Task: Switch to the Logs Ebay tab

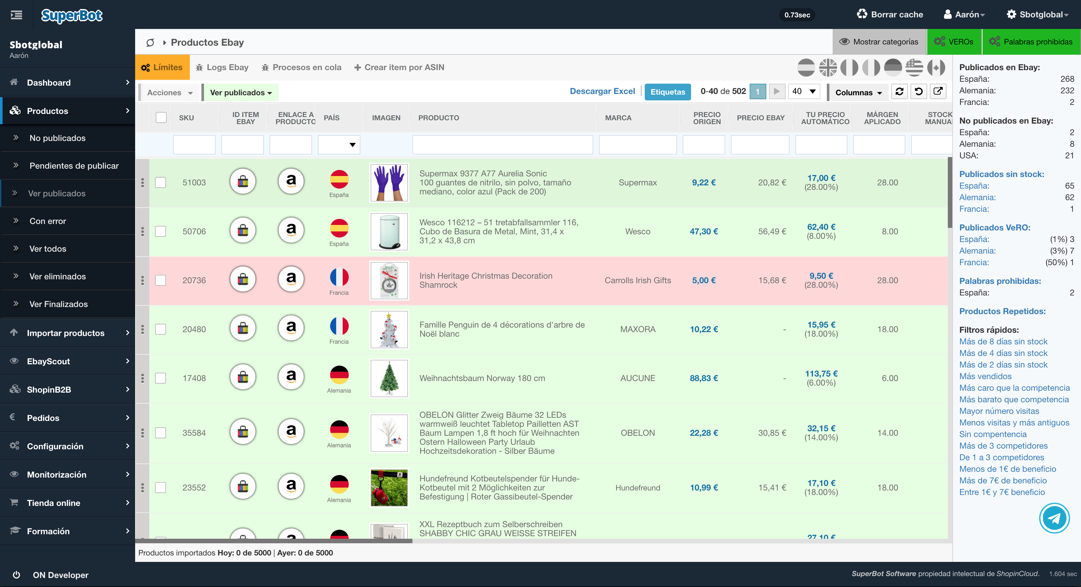Action: (x=222, y=67)
